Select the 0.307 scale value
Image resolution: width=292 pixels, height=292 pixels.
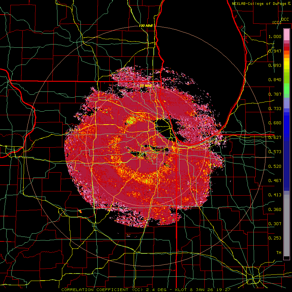click(275, 224)
